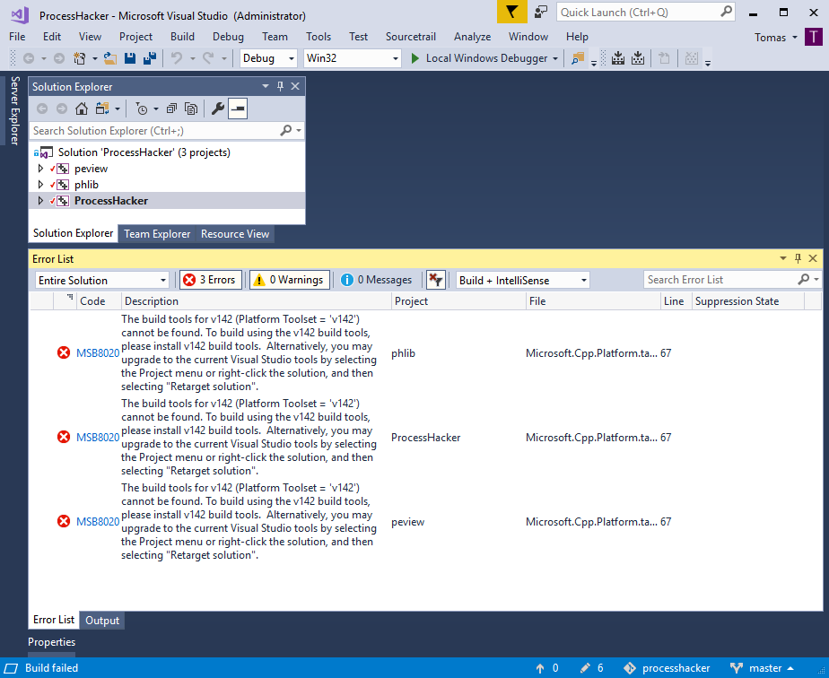Pin the Error List panel
The height and width of the screenshot is (678, 829).
point(798,258)
